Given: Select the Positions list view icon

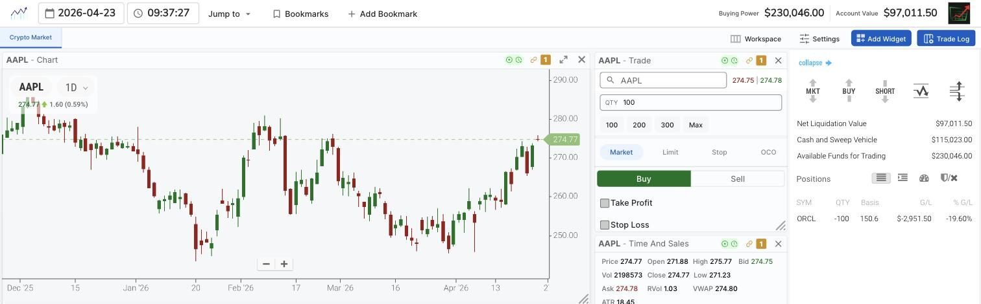Looking at the screenshot, I should pyautogui.click(x=881, y=178).
